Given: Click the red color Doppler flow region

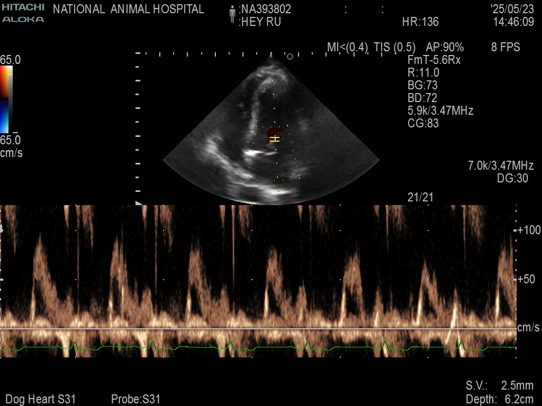Looking at the screenshot, I should pos(274,131).
